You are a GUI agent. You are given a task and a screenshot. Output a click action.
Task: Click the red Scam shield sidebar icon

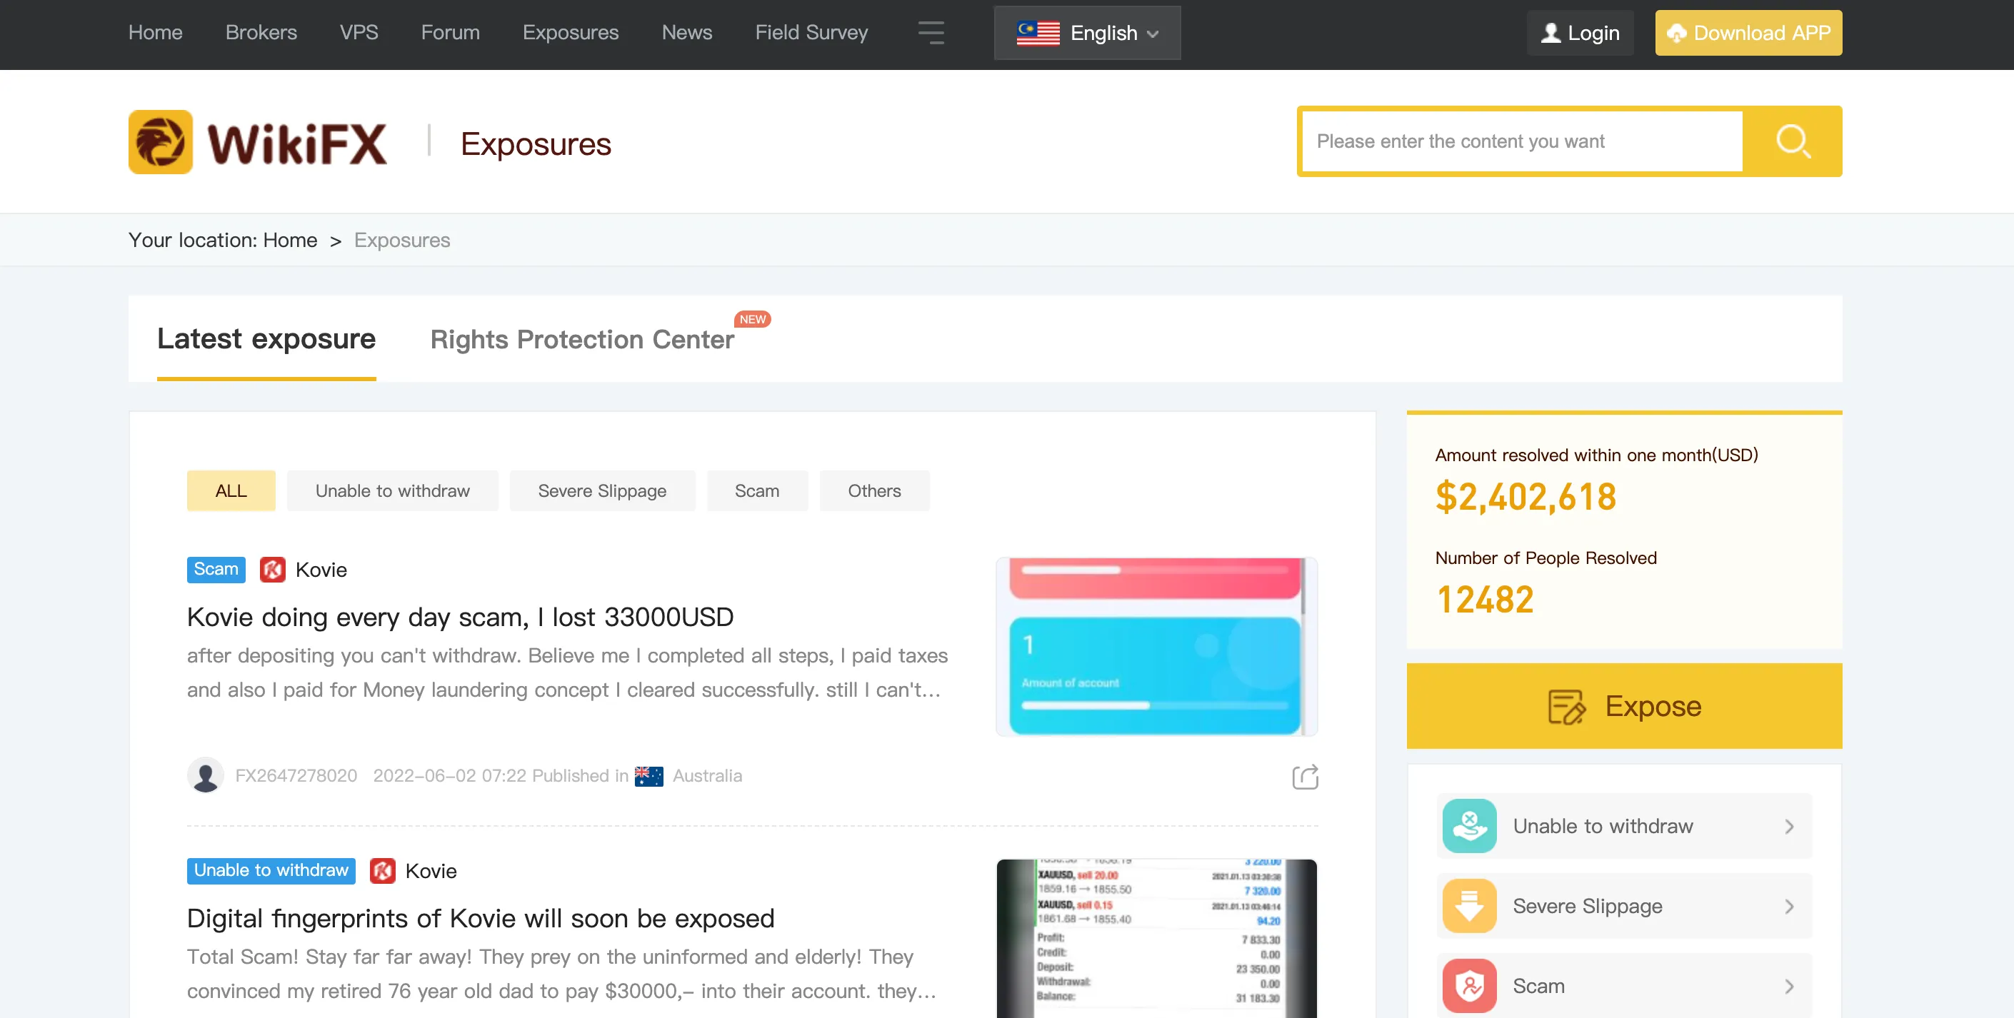[x=1469, y=986]
